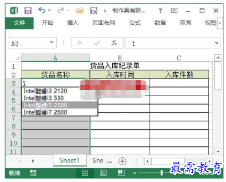Screen dimensions: 226x182
Task: Select the column A header
Action: 56,58
